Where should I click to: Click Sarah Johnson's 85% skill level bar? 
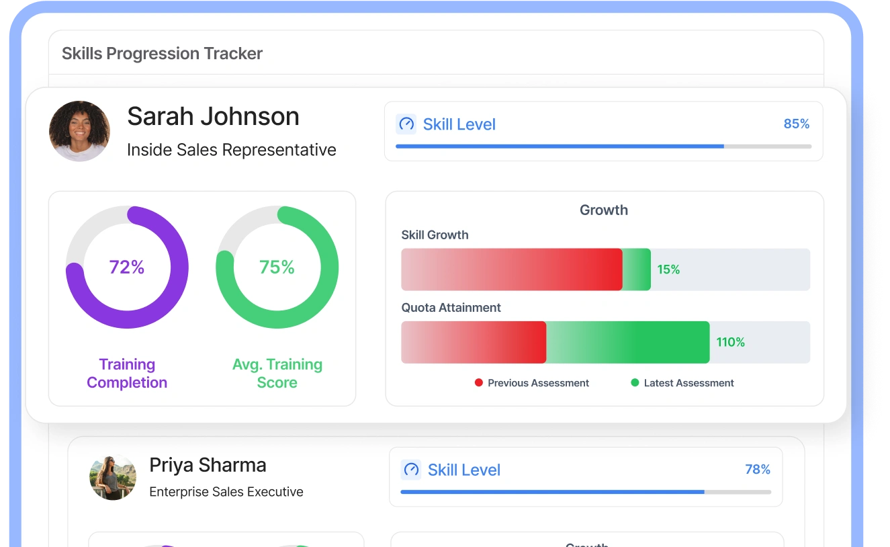tap(603, 146)
